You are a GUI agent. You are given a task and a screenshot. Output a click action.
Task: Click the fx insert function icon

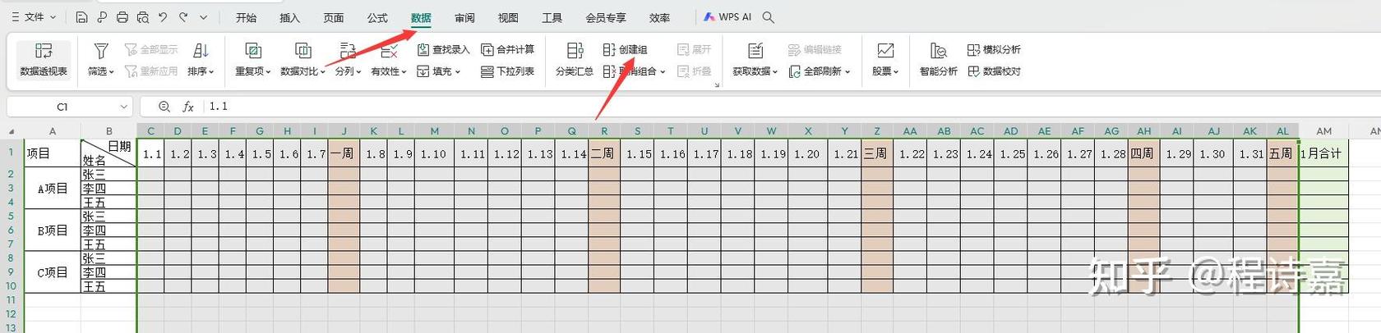pyautogui.click(x=188, y=107)
